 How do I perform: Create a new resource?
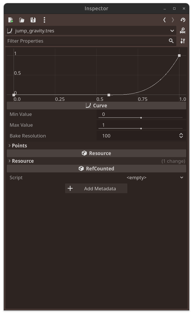click(10, 20)
